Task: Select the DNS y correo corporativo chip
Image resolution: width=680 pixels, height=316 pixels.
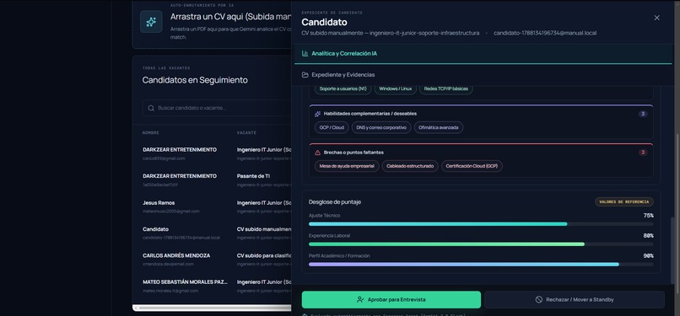Action: click(x=381, y=128)
